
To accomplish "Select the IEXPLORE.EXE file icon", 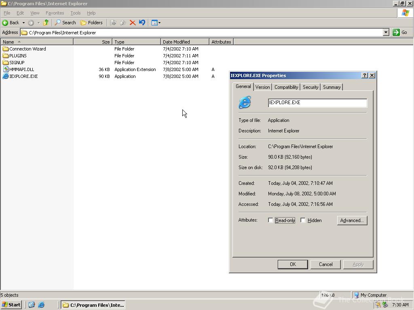I will tap(6, 76).
